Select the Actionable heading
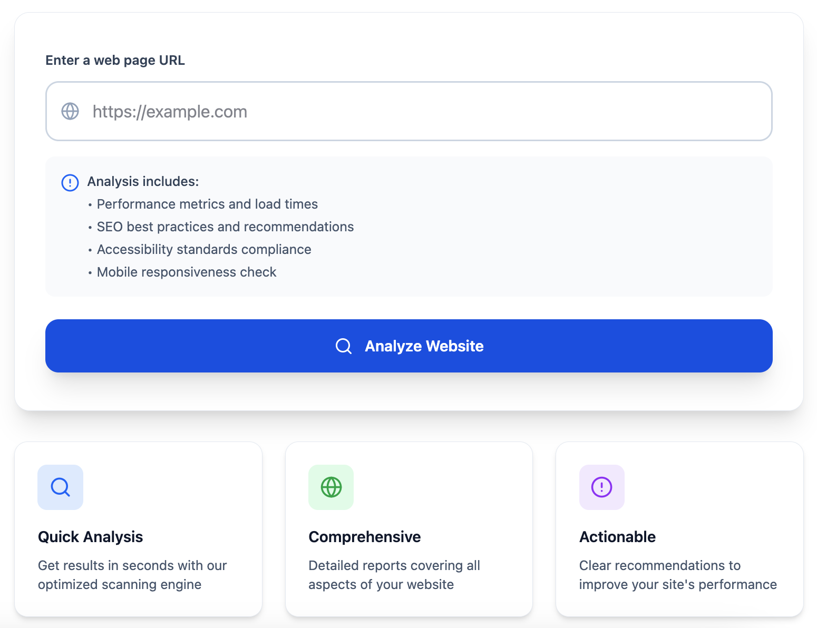This screenshot has width=817, height=628. click(617, 537)
